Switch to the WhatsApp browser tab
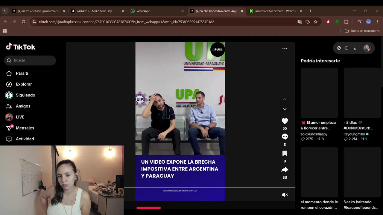The width and height of the screenshot is (383, 215). tap(157, 11)
